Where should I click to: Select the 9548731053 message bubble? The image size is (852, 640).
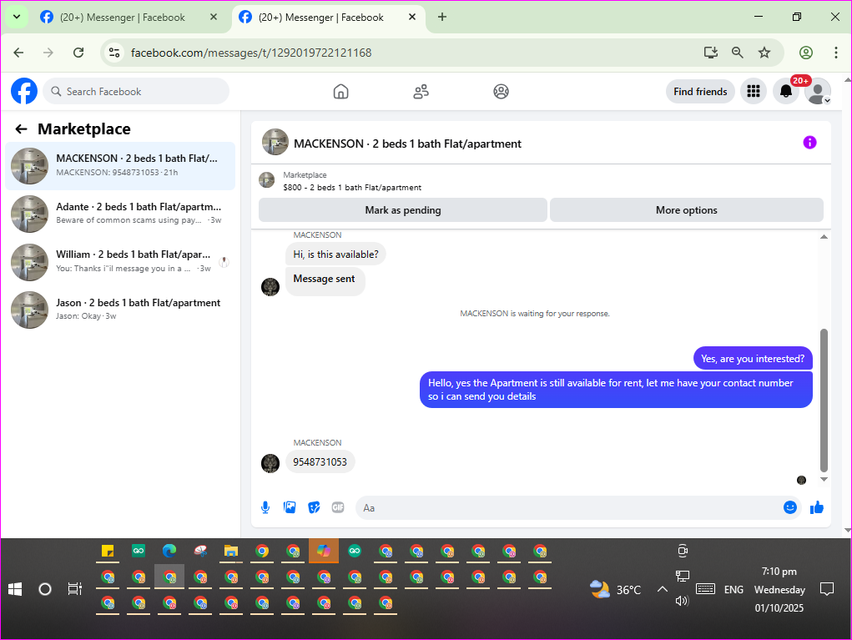click(320, 461)
